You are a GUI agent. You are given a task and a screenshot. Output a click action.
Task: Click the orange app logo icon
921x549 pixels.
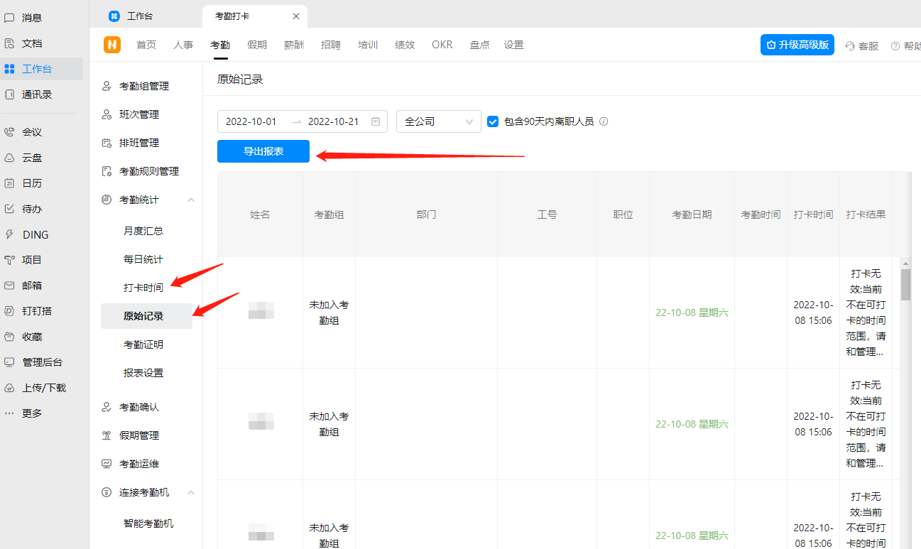point(112,45)
